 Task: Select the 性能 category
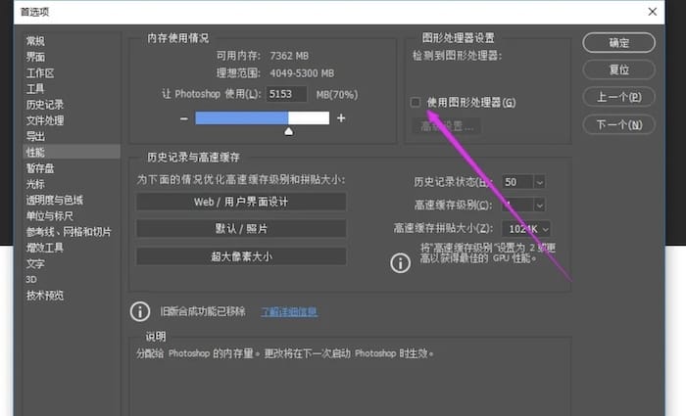72,152
